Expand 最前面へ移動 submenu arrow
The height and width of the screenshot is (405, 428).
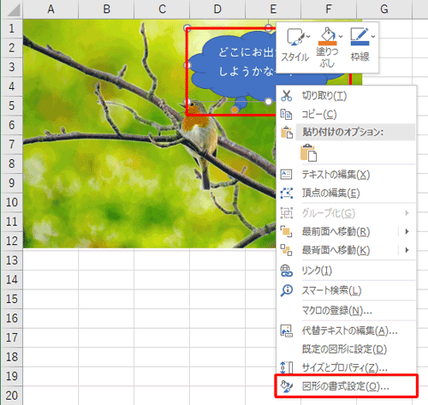407,231
